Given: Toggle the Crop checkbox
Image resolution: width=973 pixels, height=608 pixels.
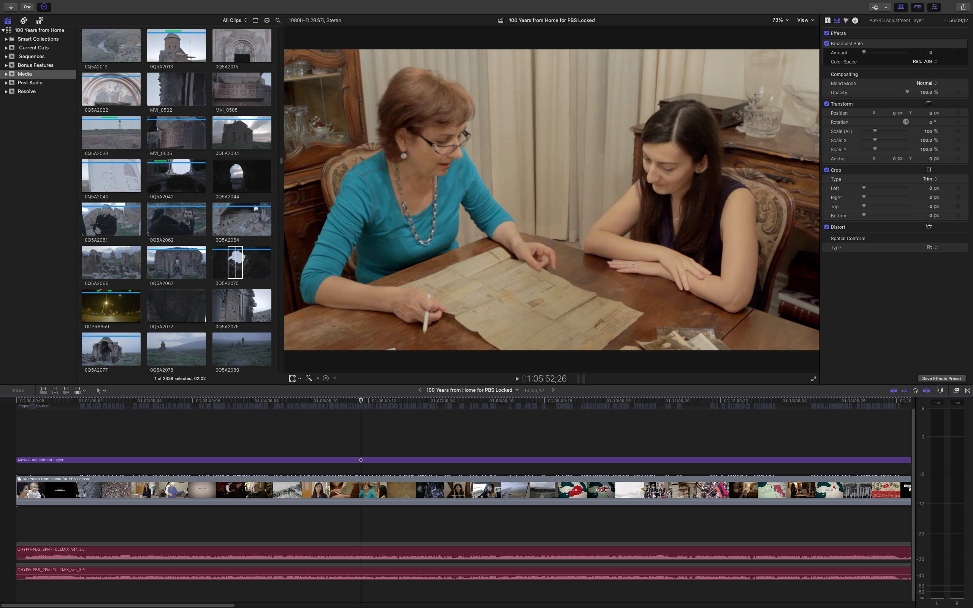Looking at the screenshot, I should pos(827,170).
